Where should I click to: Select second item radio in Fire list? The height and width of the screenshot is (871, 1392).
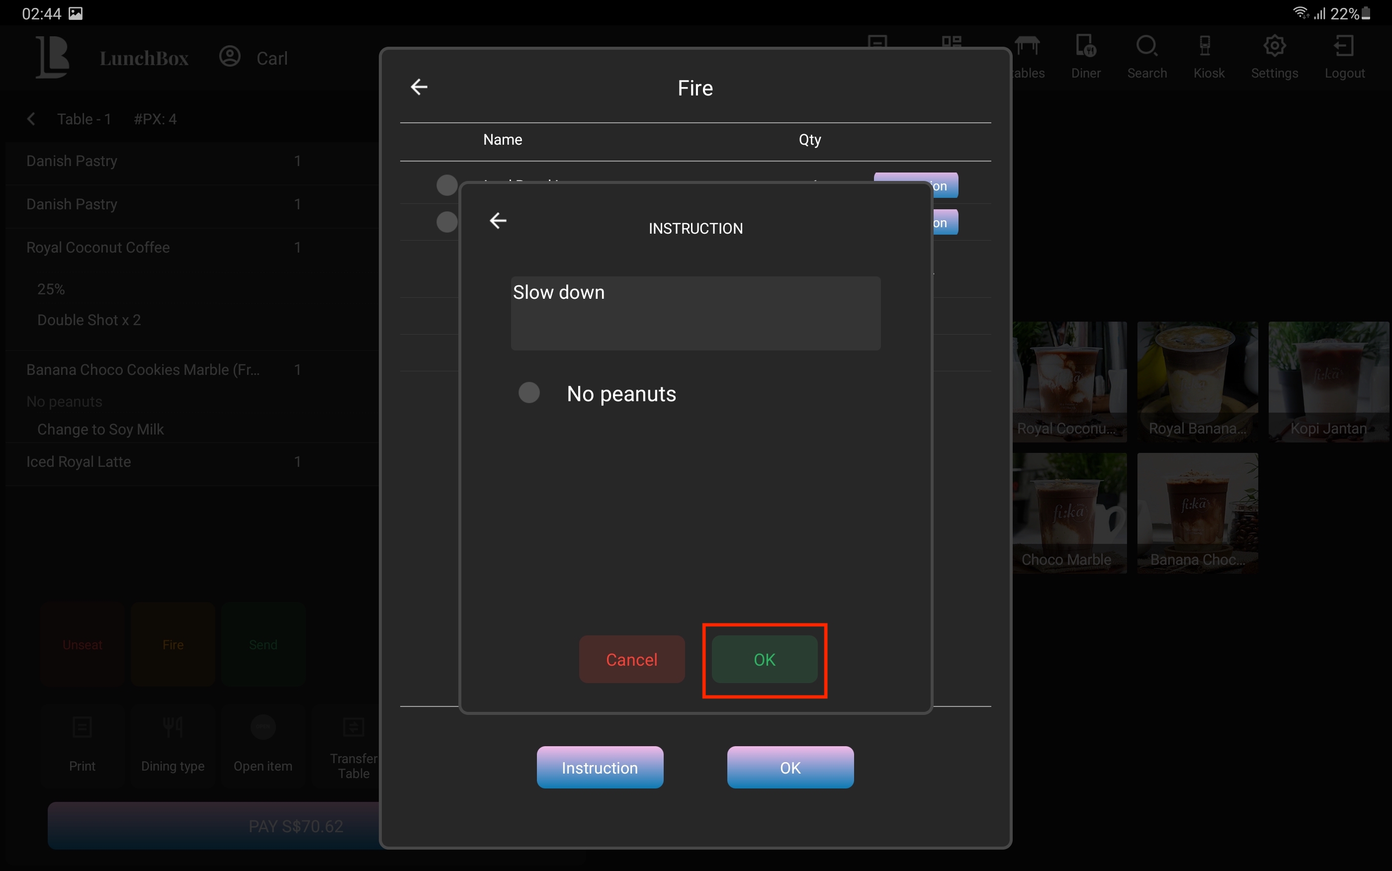(x=446, y=222)
